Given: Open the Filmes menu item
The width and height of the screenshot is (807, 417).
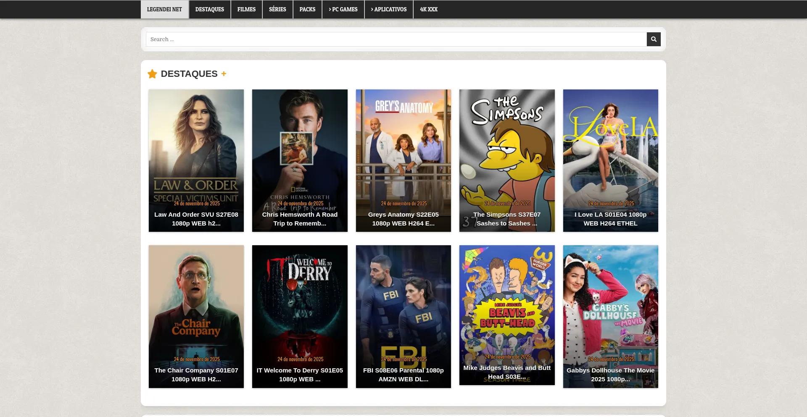Looking at the screenshot, I should click(x=246, y=9).
